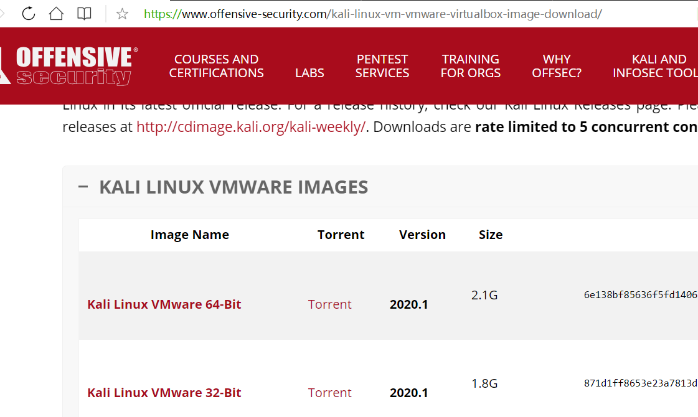The image size is (698, 417).
Task: Go to the browser home page
Action: 56,13
